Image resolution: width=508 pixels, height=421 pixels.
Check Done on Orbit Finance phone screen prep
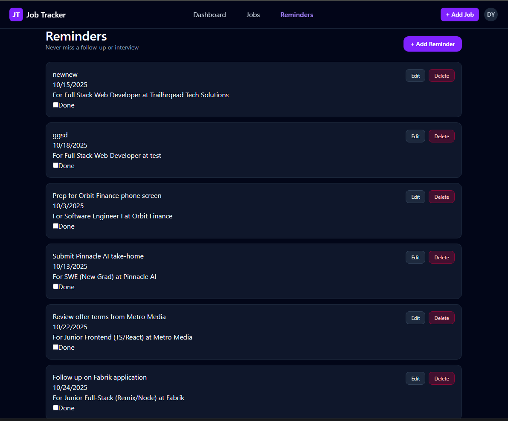tap(55, 226)
